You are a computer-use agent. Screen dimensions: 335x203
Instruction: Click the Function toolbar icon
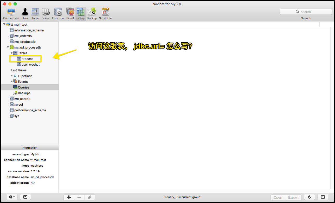(x=58, y=14)
